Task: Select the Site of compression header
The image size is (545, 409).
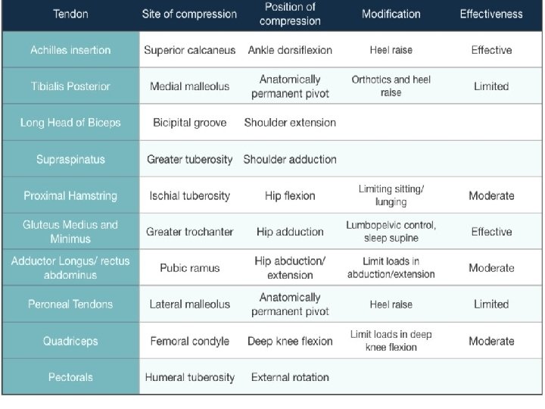Action: 189,14
